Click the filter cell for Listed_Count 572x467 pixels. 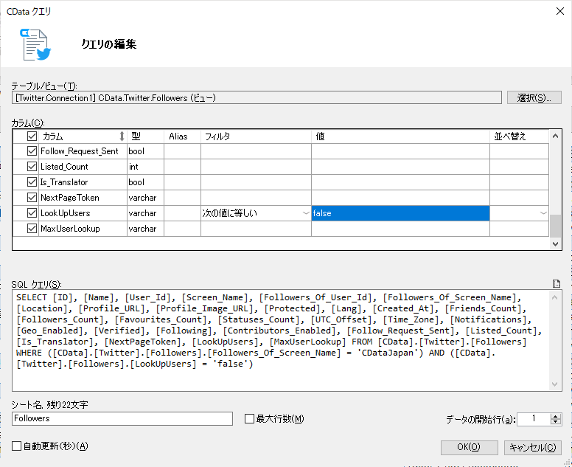(x=256, y=167)
